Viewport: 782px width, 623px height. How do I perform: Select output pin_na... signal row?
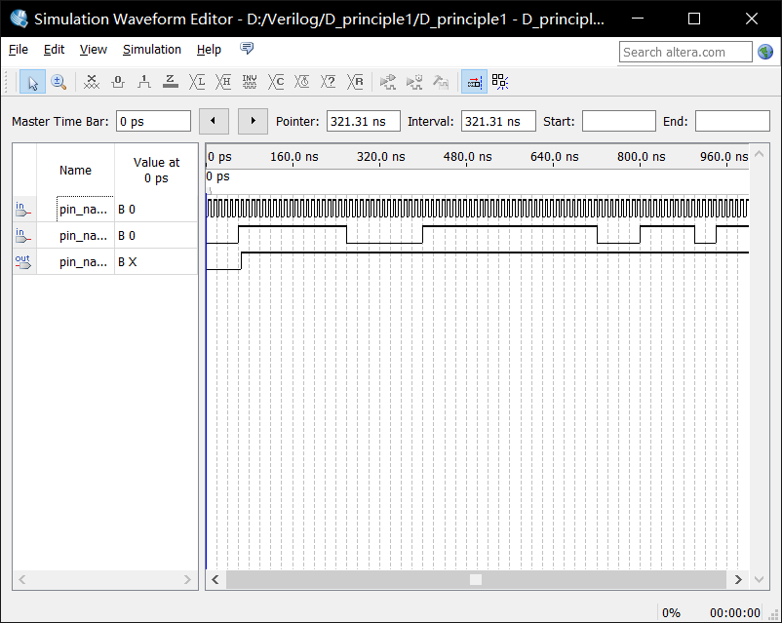[105, 262]
